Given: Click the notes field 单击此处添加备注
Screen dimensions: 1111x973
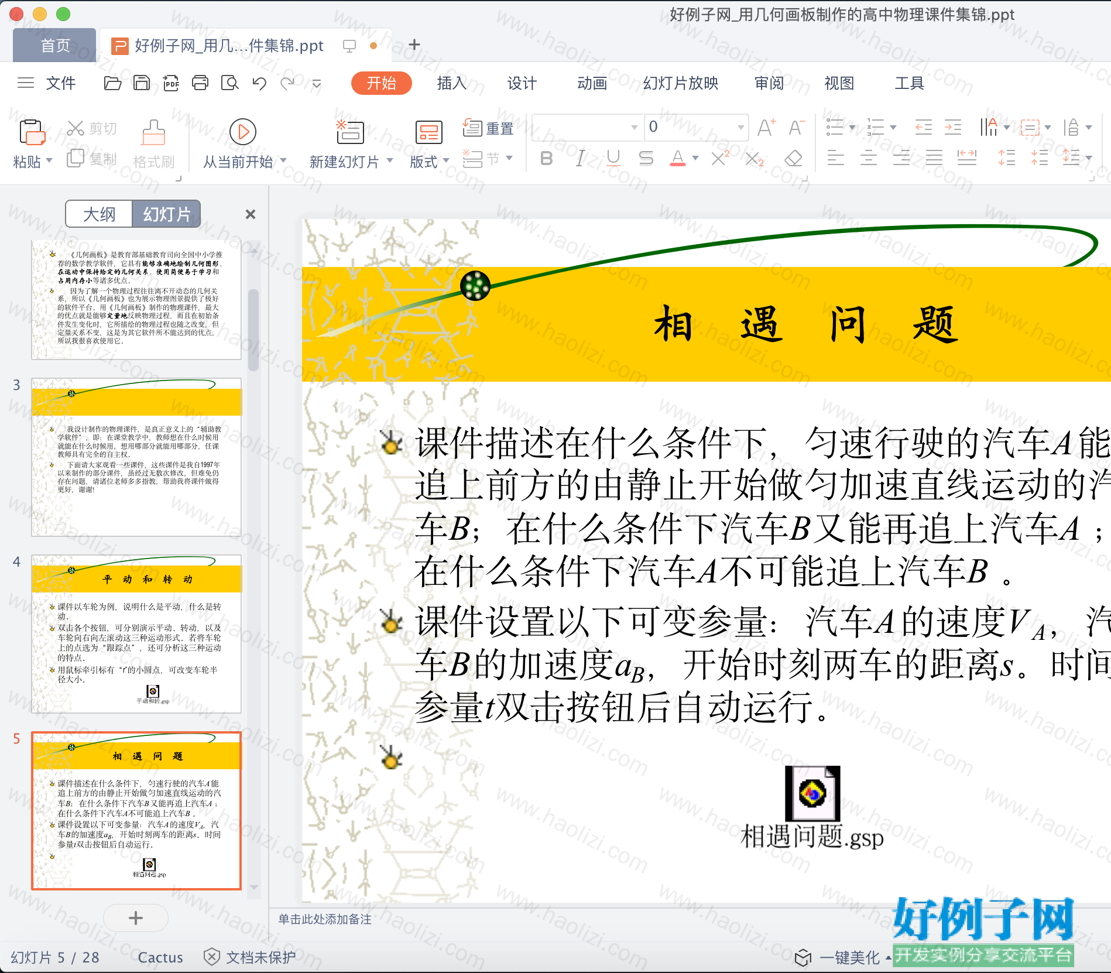Looking at the screenshot, I should click(325, 919).
